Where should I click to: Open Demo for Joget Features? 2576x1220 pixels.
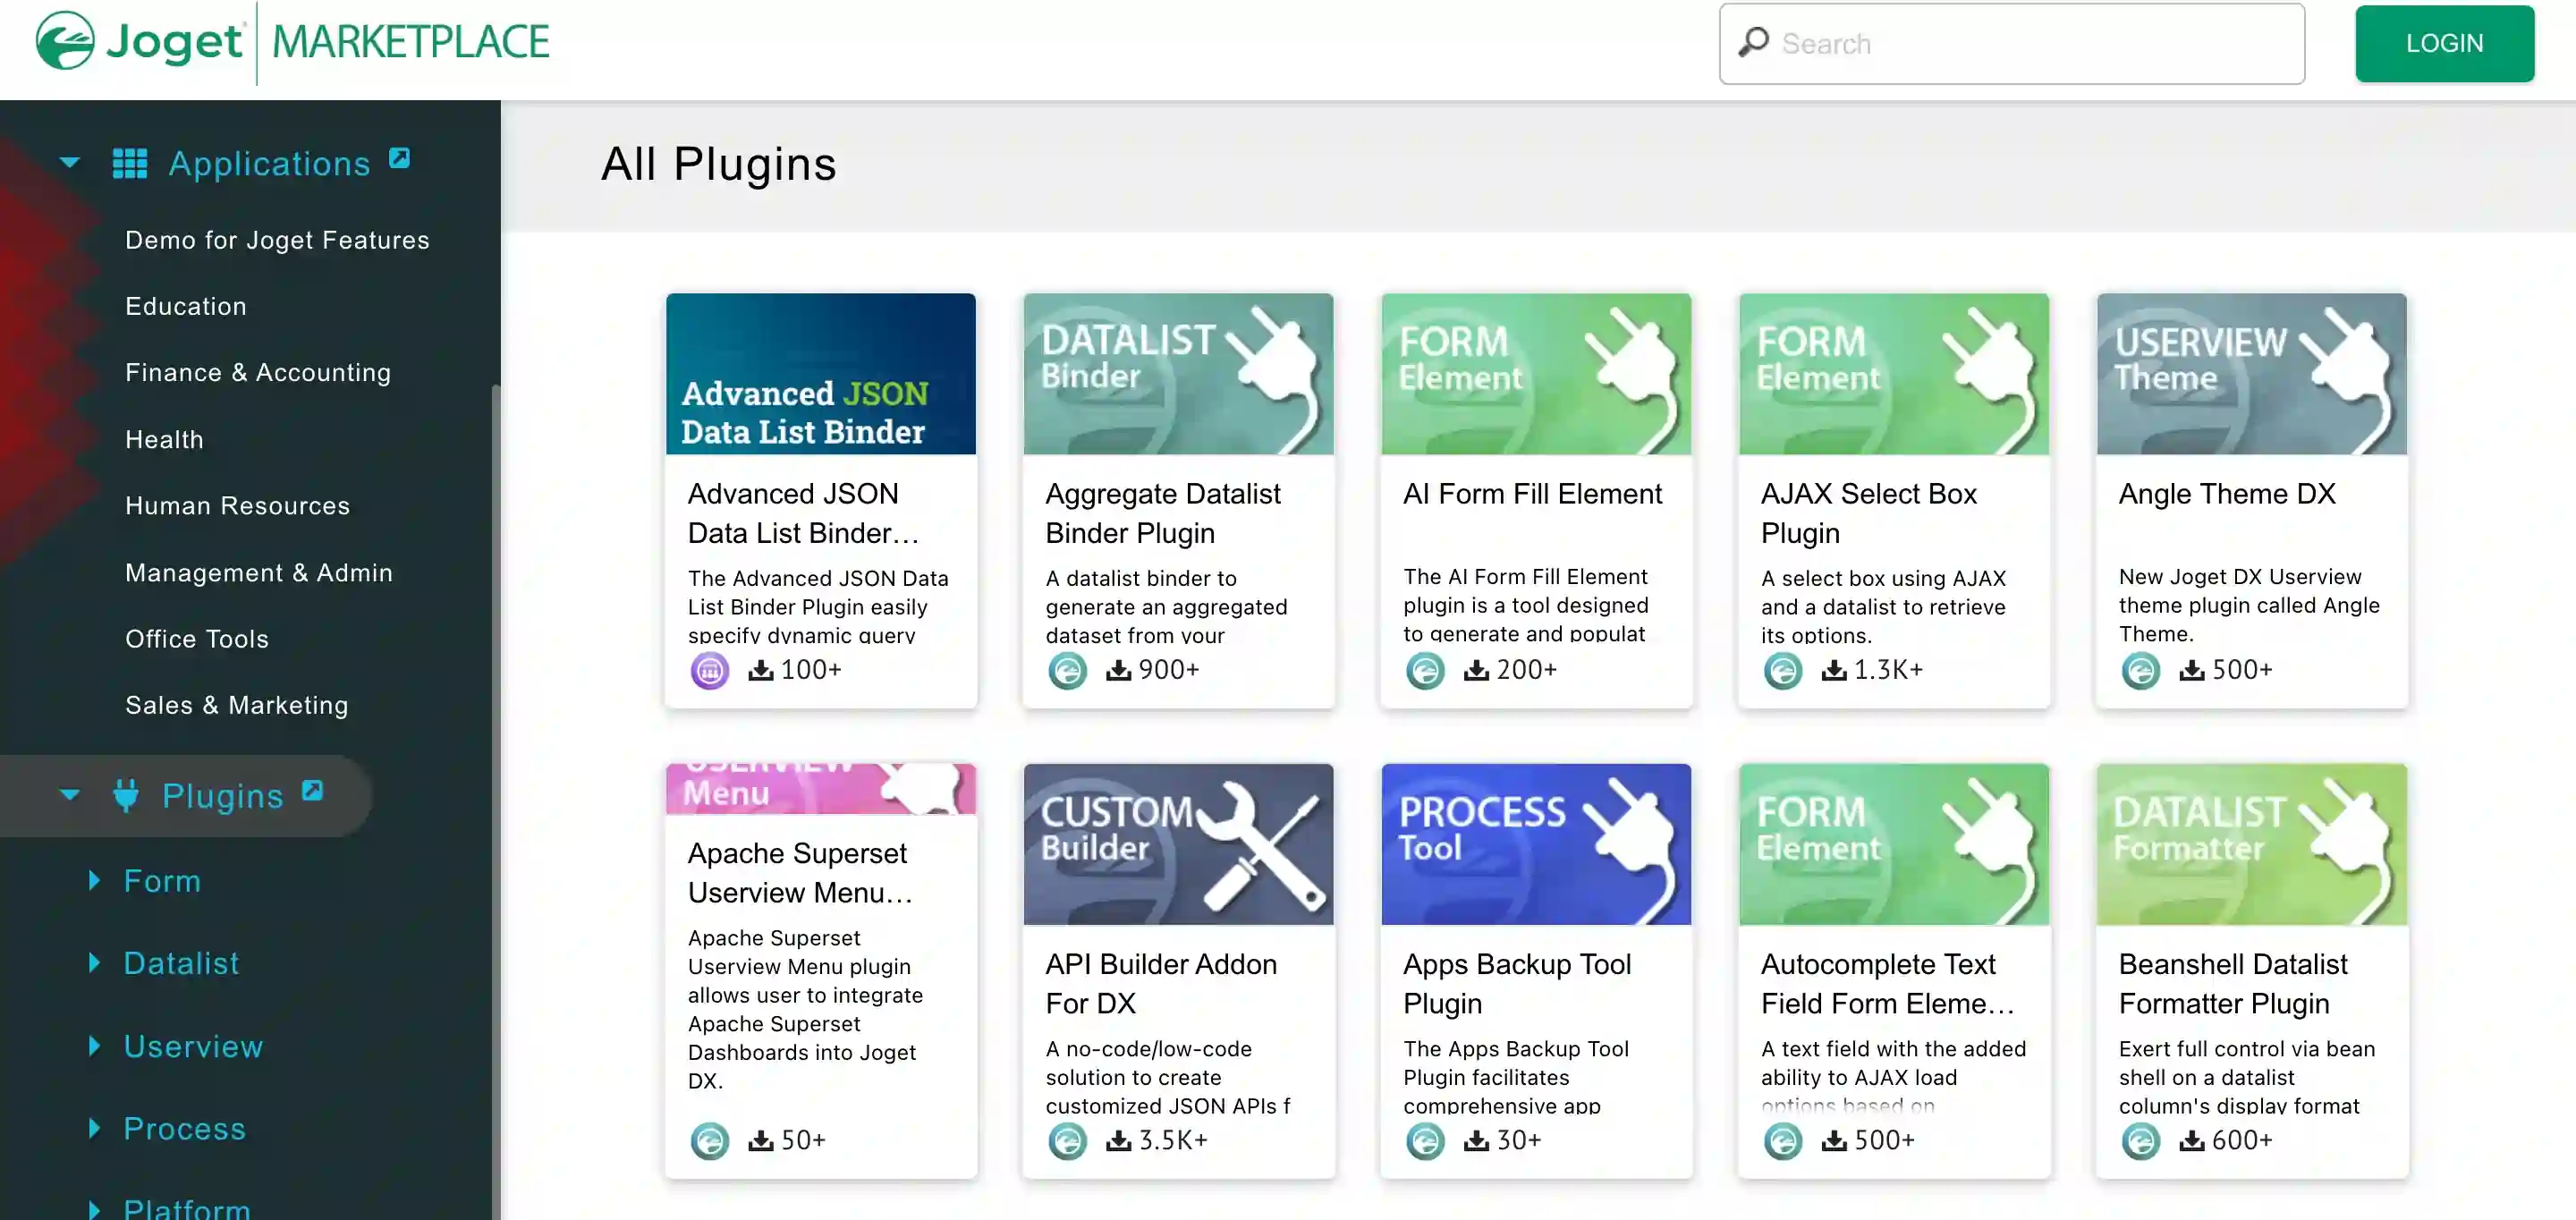click(x=277, y=240)
